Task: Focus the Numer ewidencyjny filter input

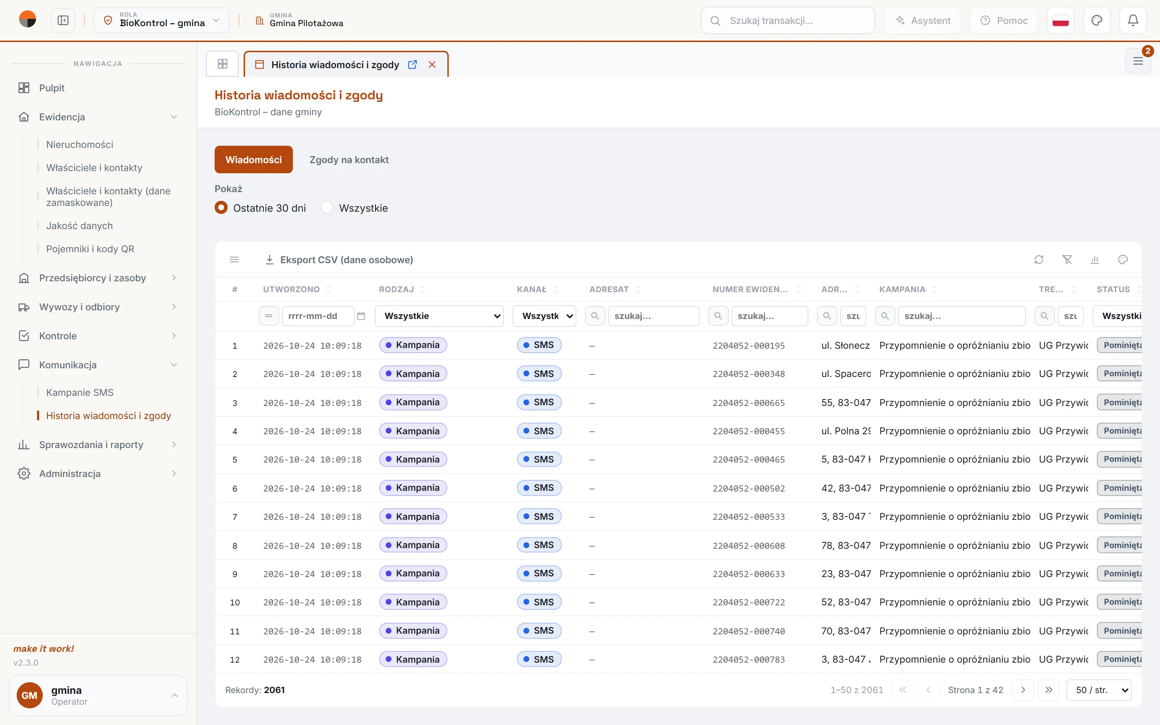Action: (x=769, y=316)
